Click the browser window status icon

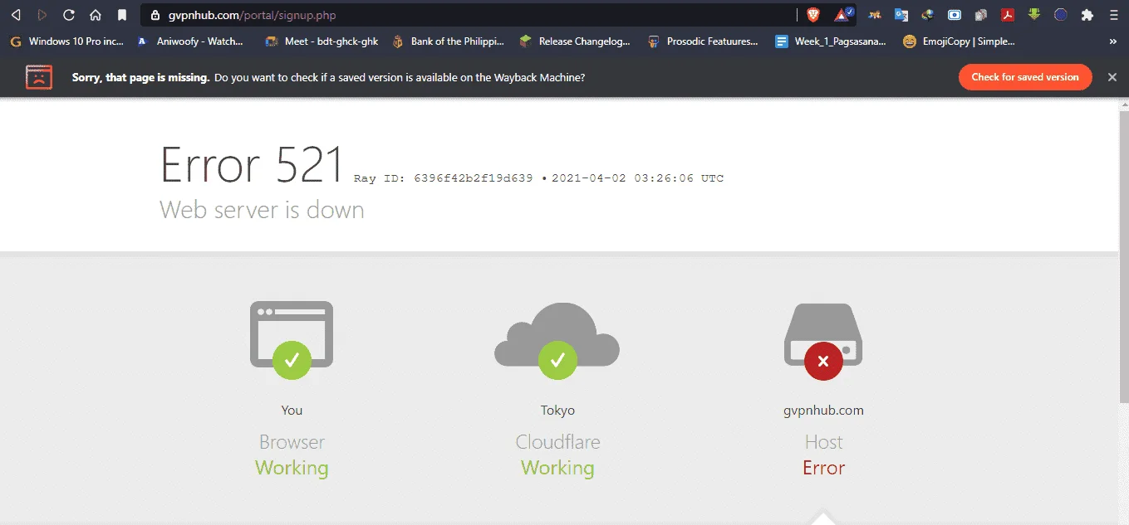tap(292, 340)
